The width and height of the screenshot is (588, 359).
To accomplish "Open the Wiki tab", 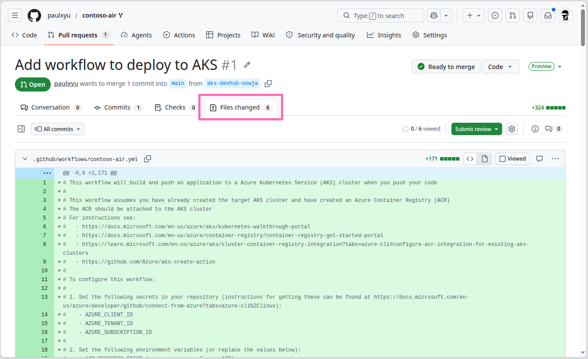I will point(263,35).
